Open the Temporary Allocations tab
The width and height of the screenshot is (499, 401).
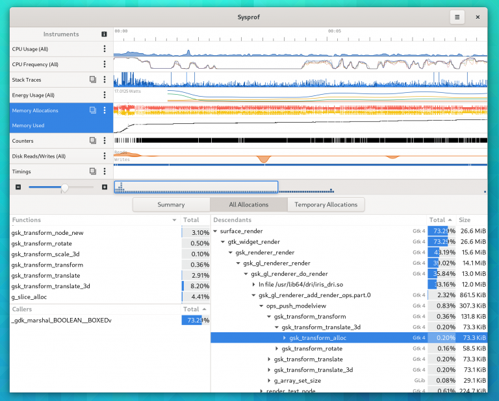point(326,204)
